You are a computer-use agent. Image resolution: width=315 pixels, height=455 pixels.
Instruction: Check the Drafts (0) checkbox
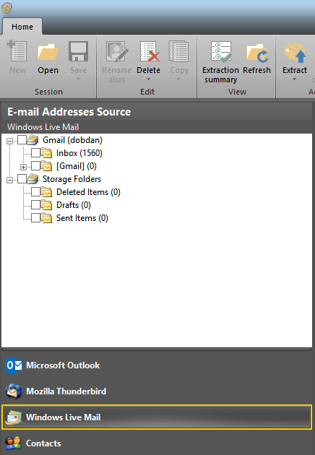[35, 204]
